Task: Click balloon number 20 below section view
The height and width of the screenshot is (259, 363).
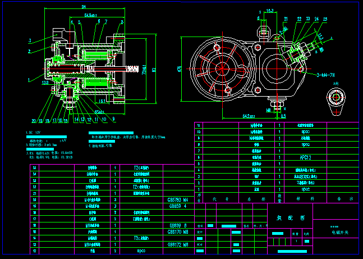Action: point(34,121)
